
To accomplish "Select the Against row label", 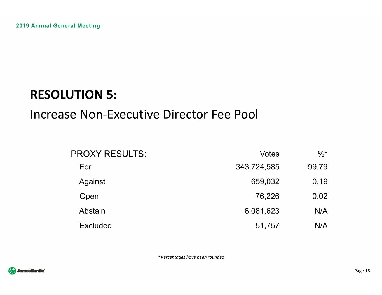I will coord(92,182).
